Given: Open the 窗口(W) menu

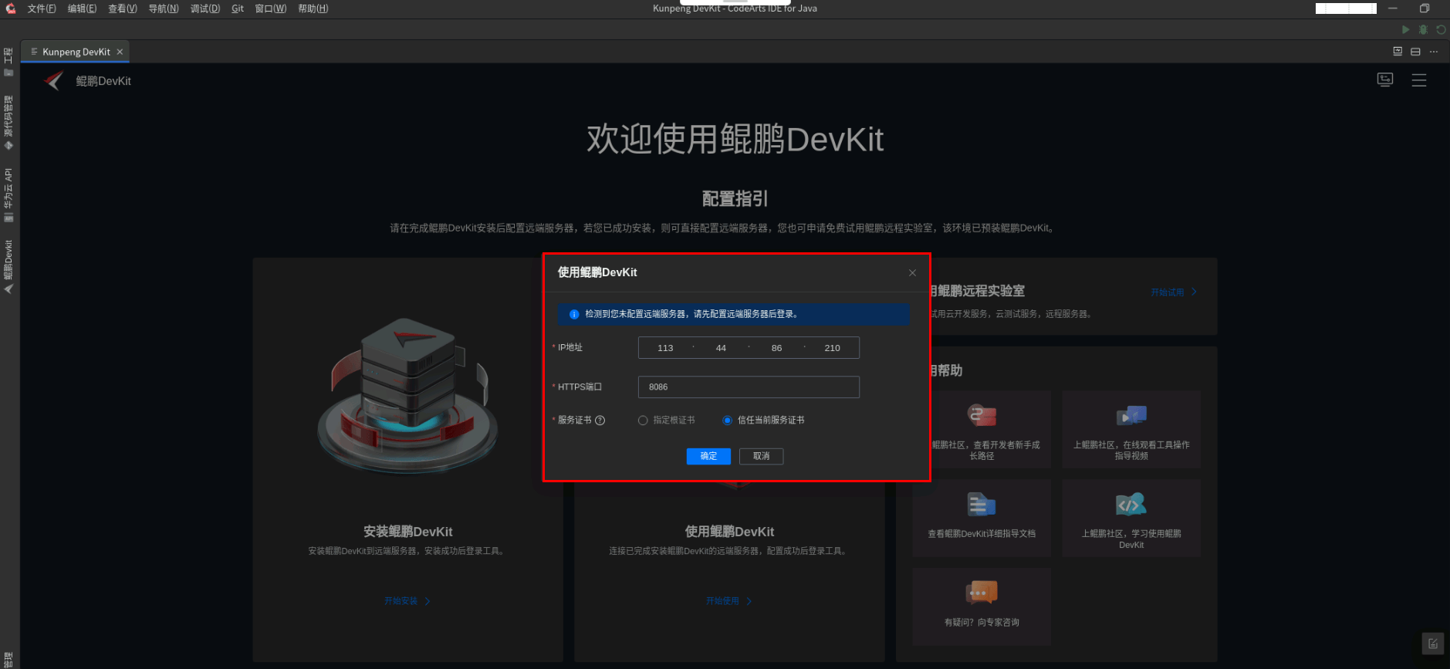Looking at the screenshot, I should pos(271,8).
